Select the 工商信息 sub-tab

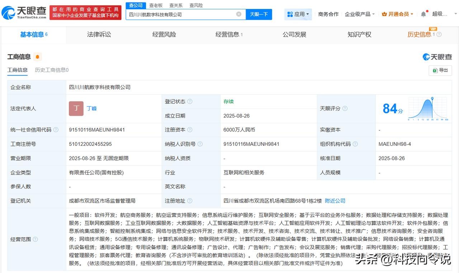coord(18,70)
